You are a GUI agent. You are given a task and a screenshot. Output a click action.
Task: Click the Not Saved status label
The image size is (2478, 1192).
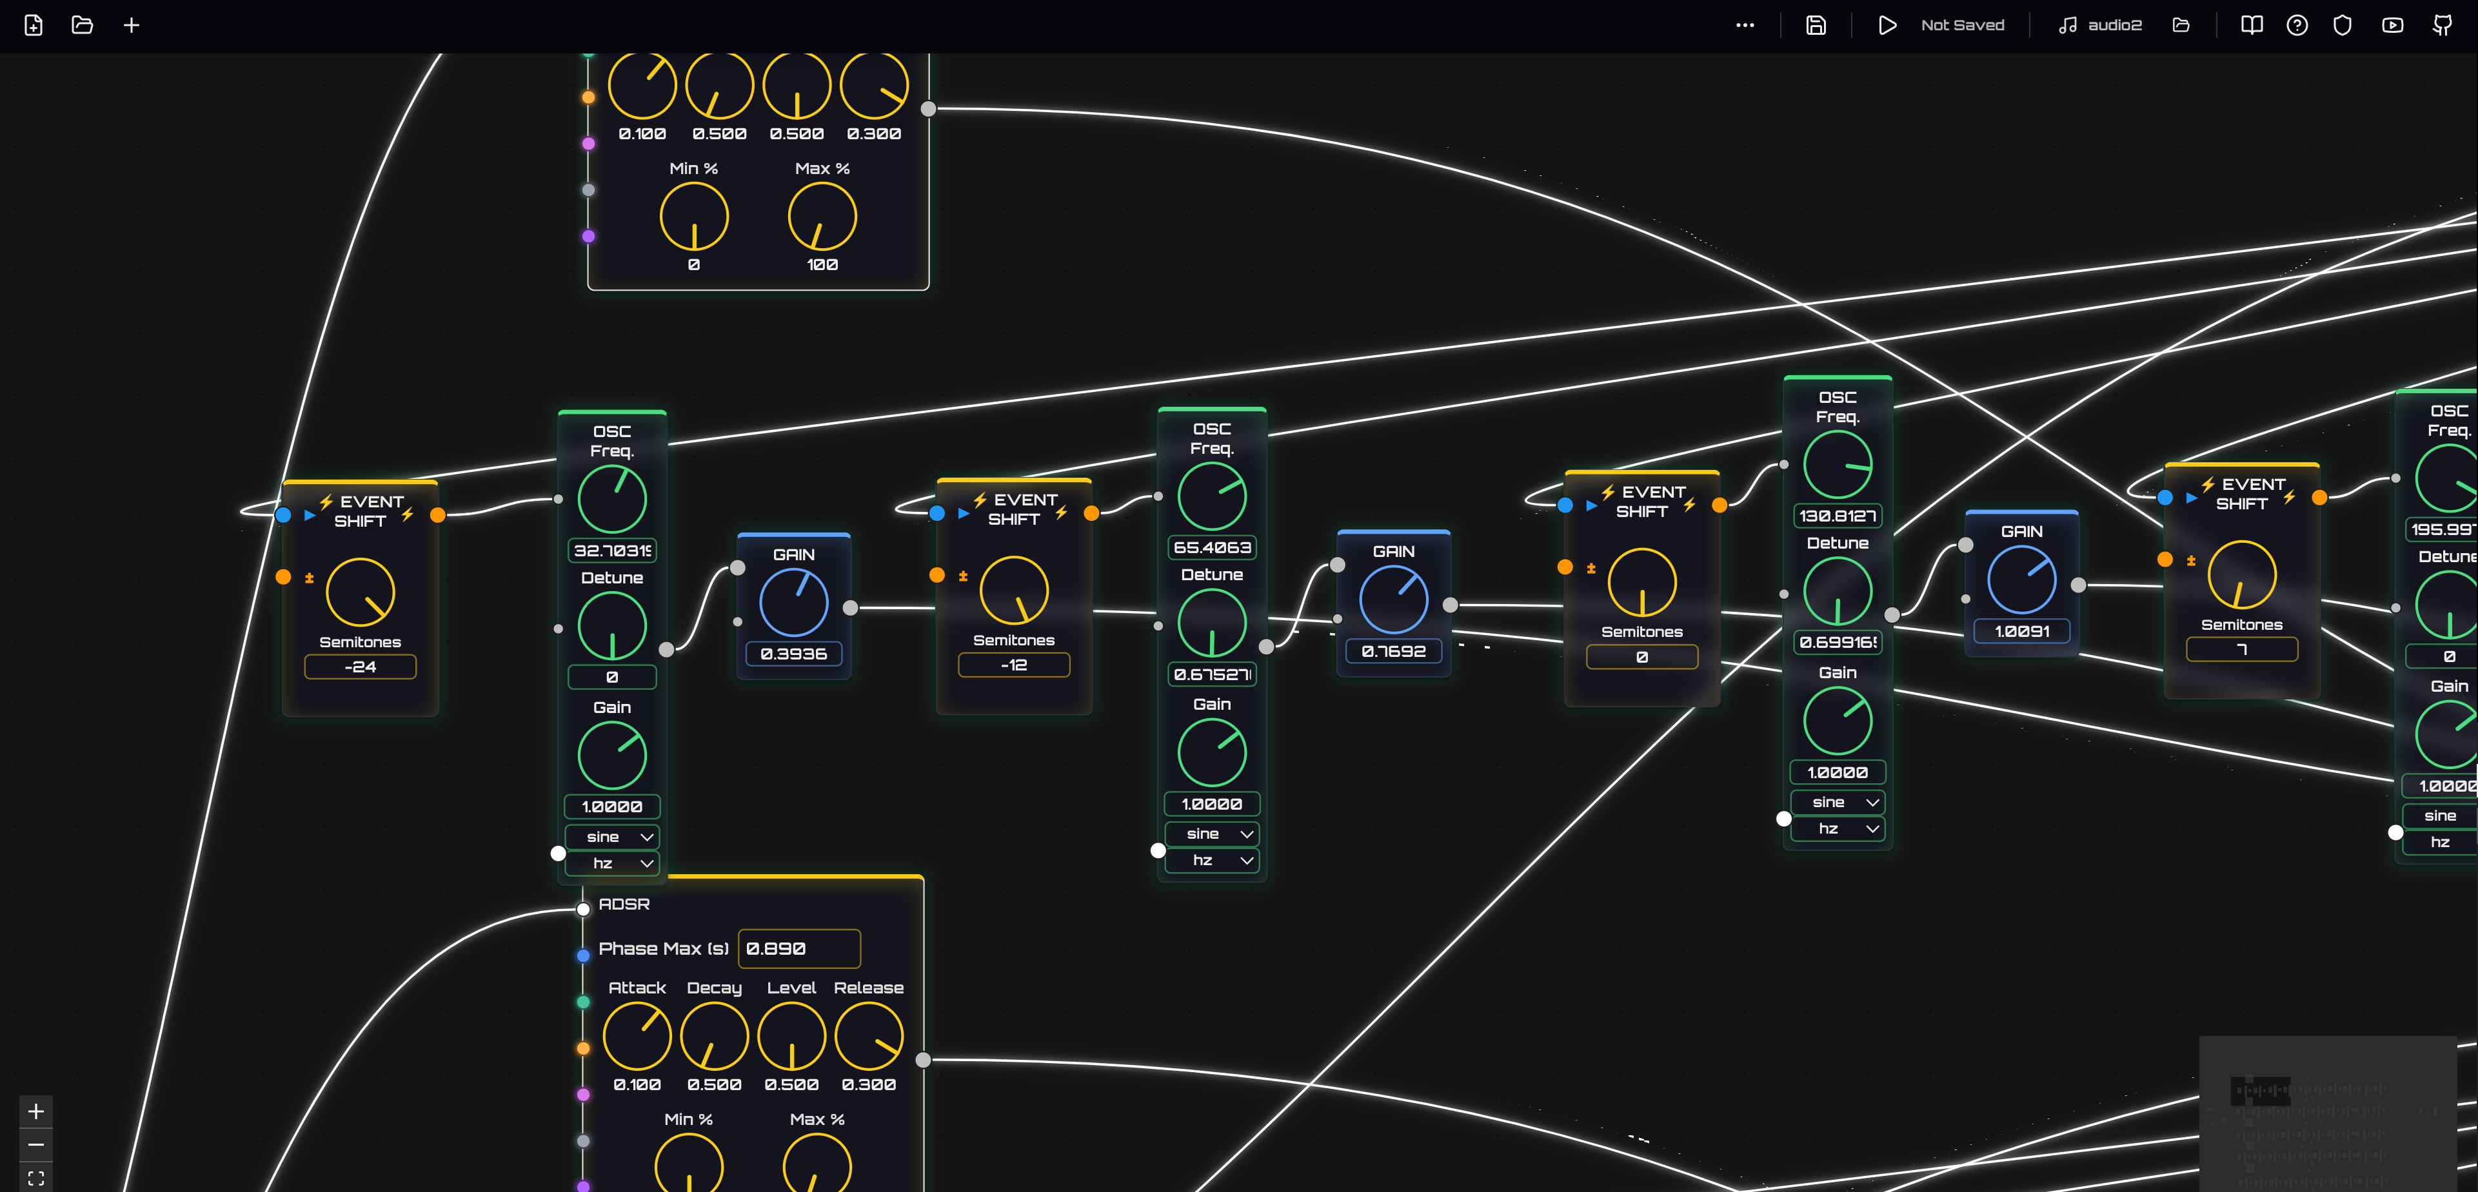click(1963, 26)
